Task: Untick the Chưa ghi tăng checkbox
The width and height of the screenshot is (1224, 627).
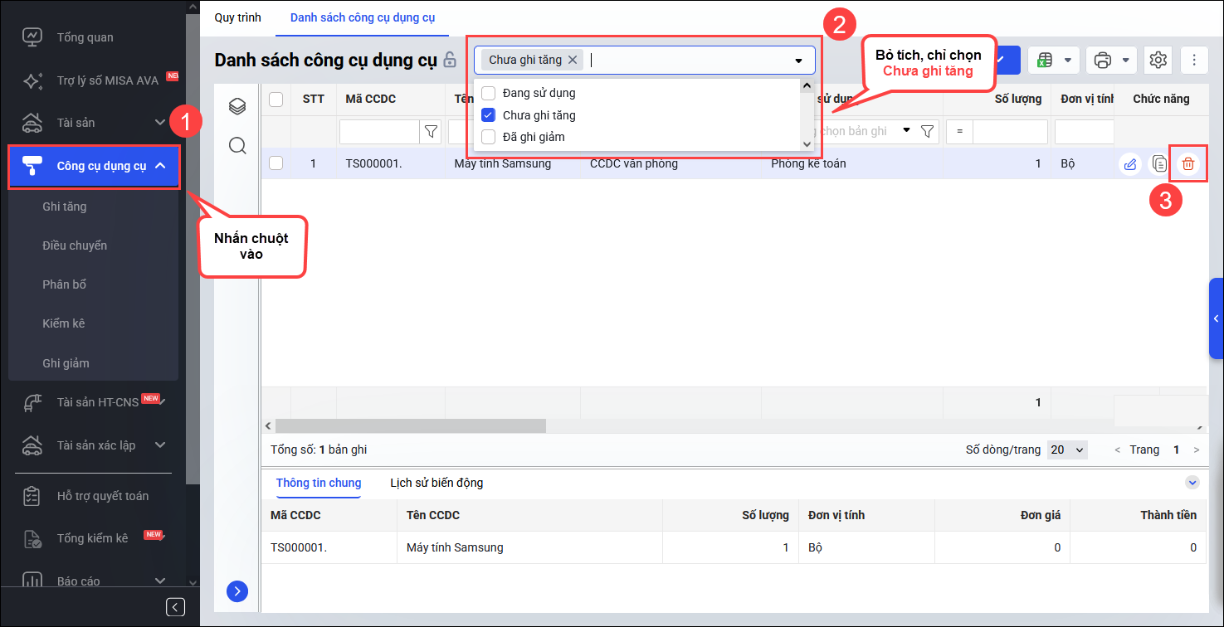Action: [488, 115]
